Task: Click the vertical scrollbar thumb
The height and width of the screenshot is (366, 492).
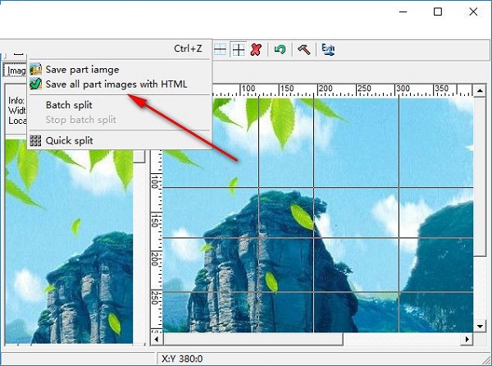Action: pos(480,176)
